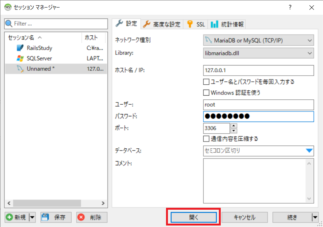Click the 削除 button
The image size is (323, 227).
92,217
